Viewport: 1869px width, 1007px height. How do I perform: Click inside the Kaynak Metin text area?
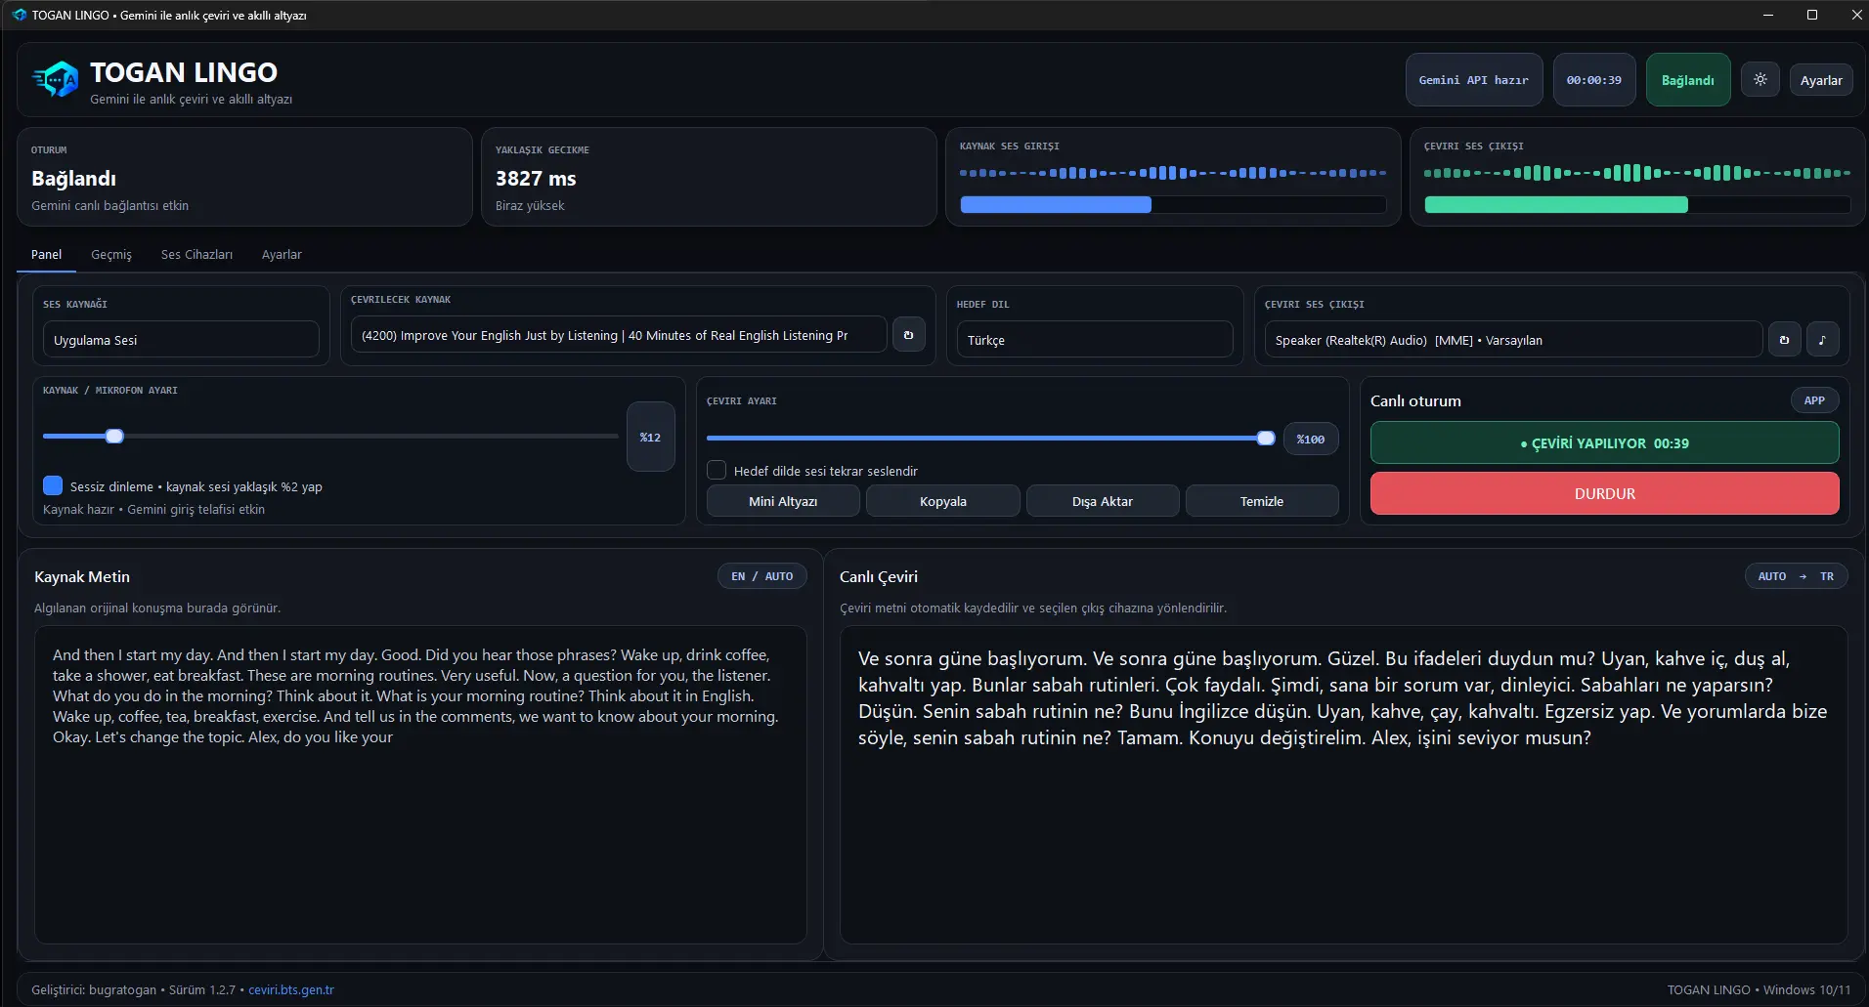coord(420,784)
